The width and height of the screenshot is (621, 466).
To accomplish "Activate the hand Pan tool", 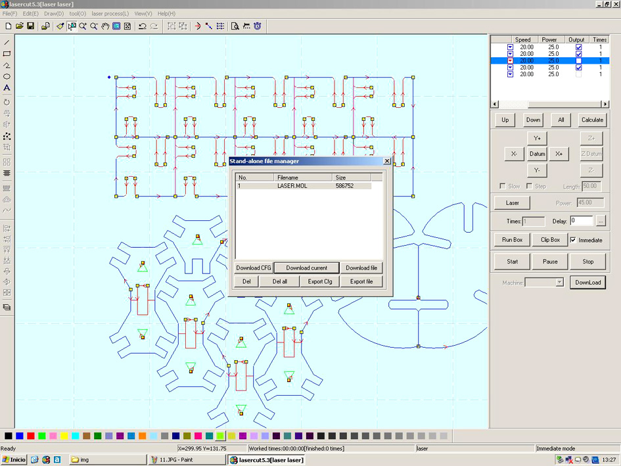I will point(105,26).
